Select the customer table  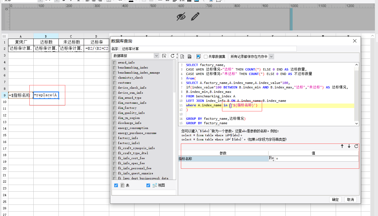coord(124,83)
